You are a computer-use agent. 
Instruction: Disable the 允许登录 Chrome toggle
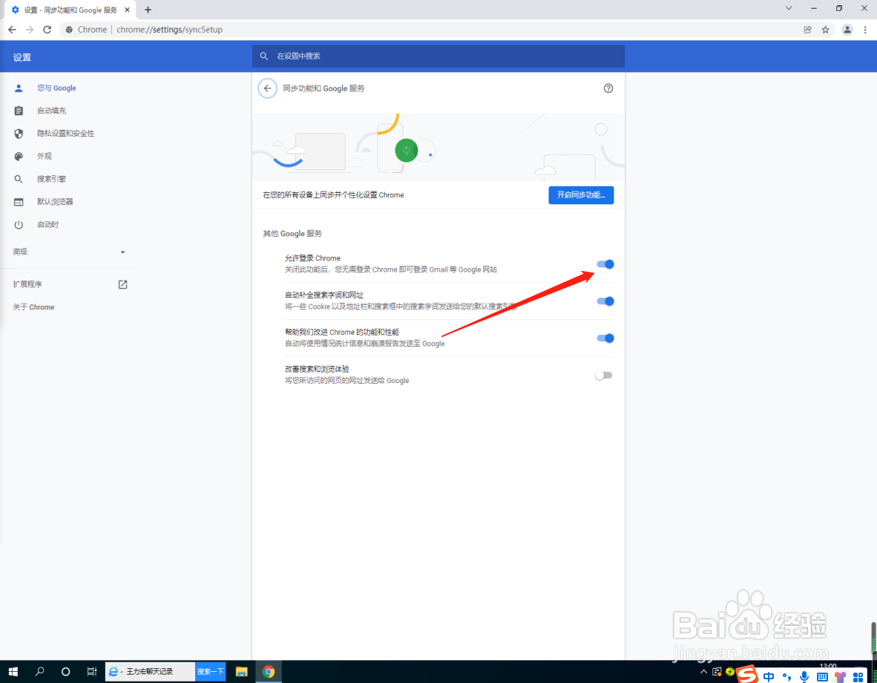pos(603,264)
